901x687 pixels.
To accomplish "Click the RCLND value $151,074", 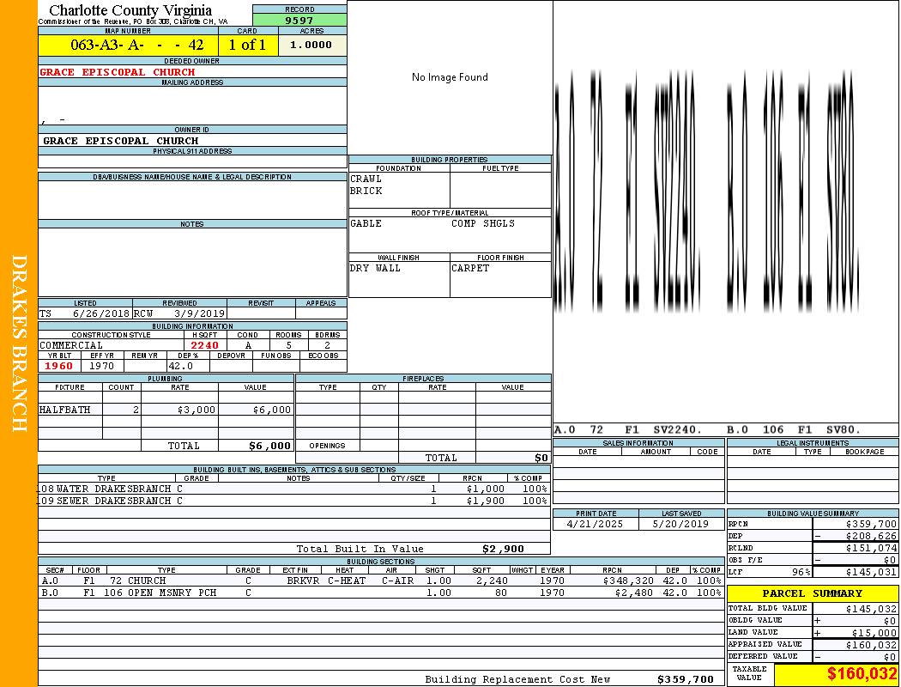I will click(x=871, y=548).
